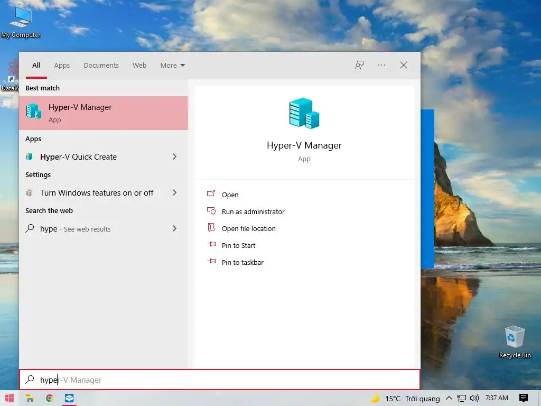Click the 7:37 AM clock
Image resolution: width=541 pixels, height=406 pixels.
[497, 398]
